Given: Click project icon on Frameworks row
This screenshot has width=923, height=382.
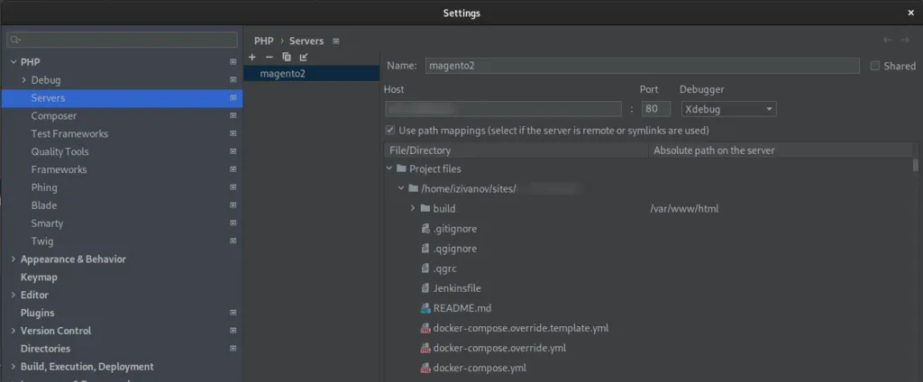Looking at the screenshot, I should click(x=233, y=169).
